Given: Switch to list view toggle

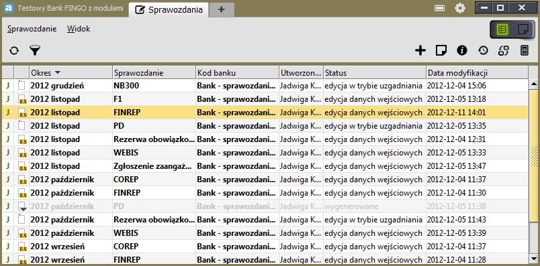Looking at the screenshot, I should [502, 29].
